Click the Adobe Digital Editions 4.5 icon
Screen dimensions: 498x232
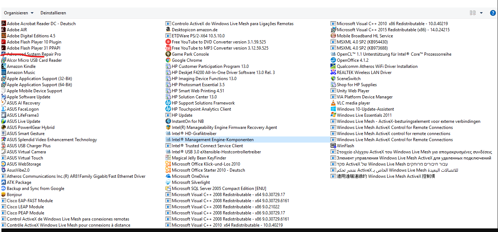(x=4, y=36)
